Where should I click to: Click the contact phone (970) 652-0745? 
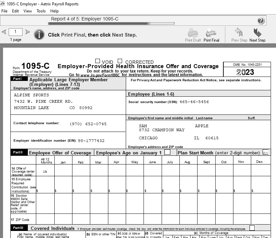[x=88, y=124]
